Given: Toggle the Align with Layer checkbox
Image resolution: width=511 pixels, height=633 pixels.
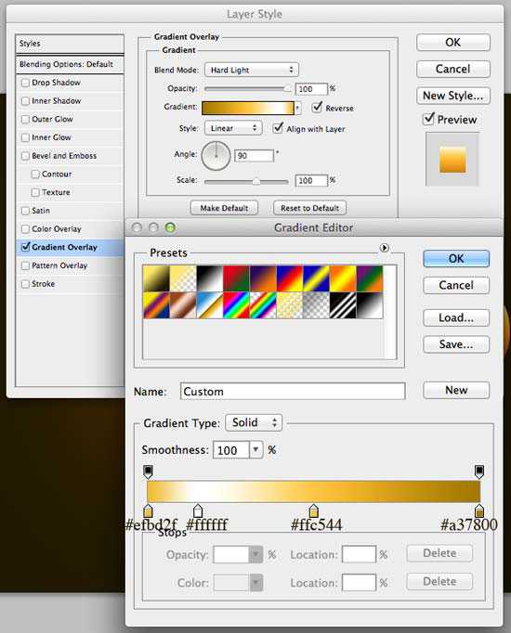Looking at the screenshot, I should [278, 128].
